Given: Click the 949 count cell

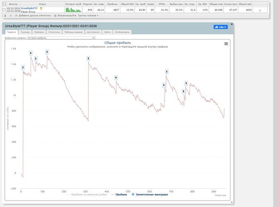Looking at the screenshot, I should tap(88, 10).
